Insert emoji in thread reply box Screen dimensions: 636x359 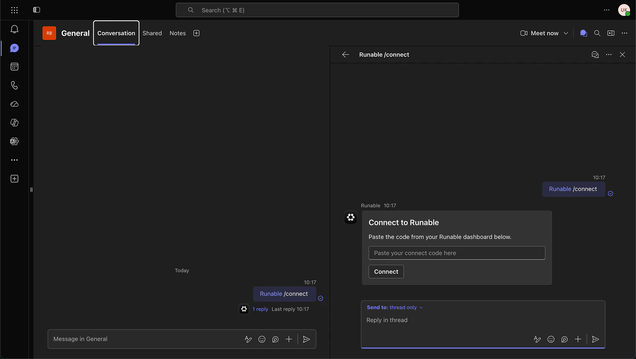(x=551, y=339)
